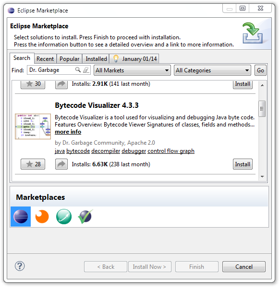The height and width of the screenshot is (287, 280).
Task: Open the more info link
Action: coord(68,132)
